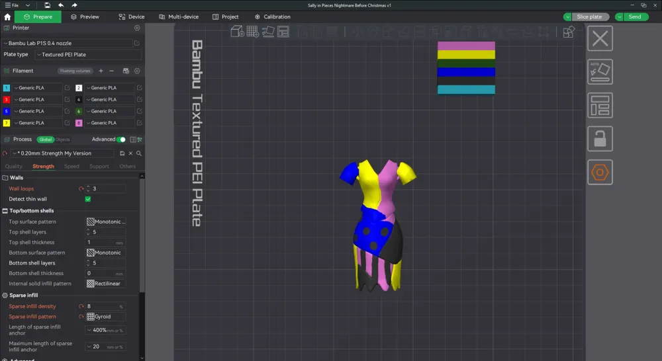Image resolution: width=662 pixels, height=361 pixels.
Task: Open Bambu Lab P1S printer dropdown
Action: [68, 43]
